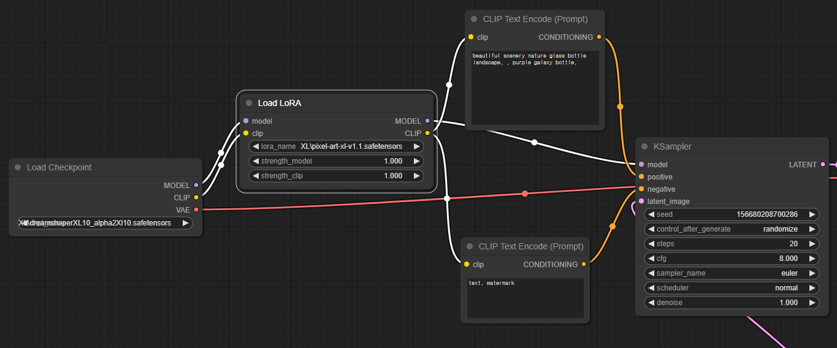This screenshot has width=837, height=348.
Task: Click the negative prompt text box with 'text, watermark'
Action: tap(526, 298)
